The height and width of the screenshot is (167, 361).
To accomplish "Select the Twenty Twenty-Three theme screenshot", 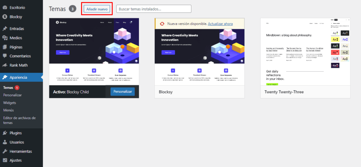I will pyautogui.click(x=305, y=52).
